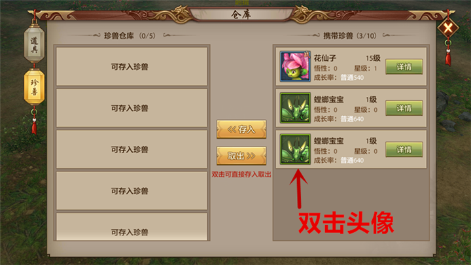Open 详情 for the middle 螳螂宝宝

(404, 108)
